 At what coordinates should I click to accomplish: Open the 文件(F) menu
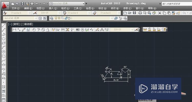pos(16,8)
